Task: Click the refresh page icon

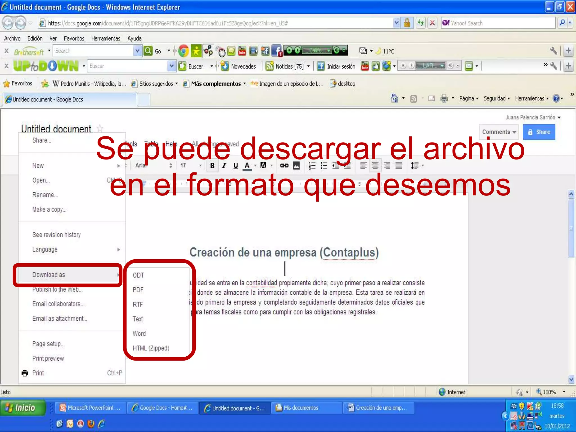Action: coord(420,23)
